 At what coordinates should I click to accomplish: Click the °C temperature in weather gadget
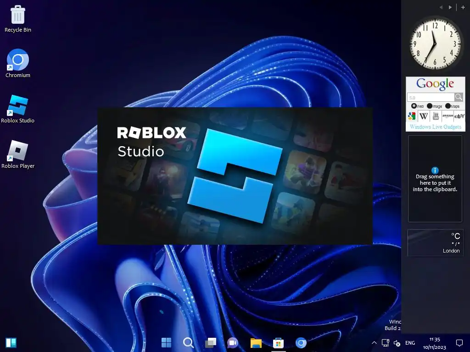pyautogui.click(x=456, y=236)
